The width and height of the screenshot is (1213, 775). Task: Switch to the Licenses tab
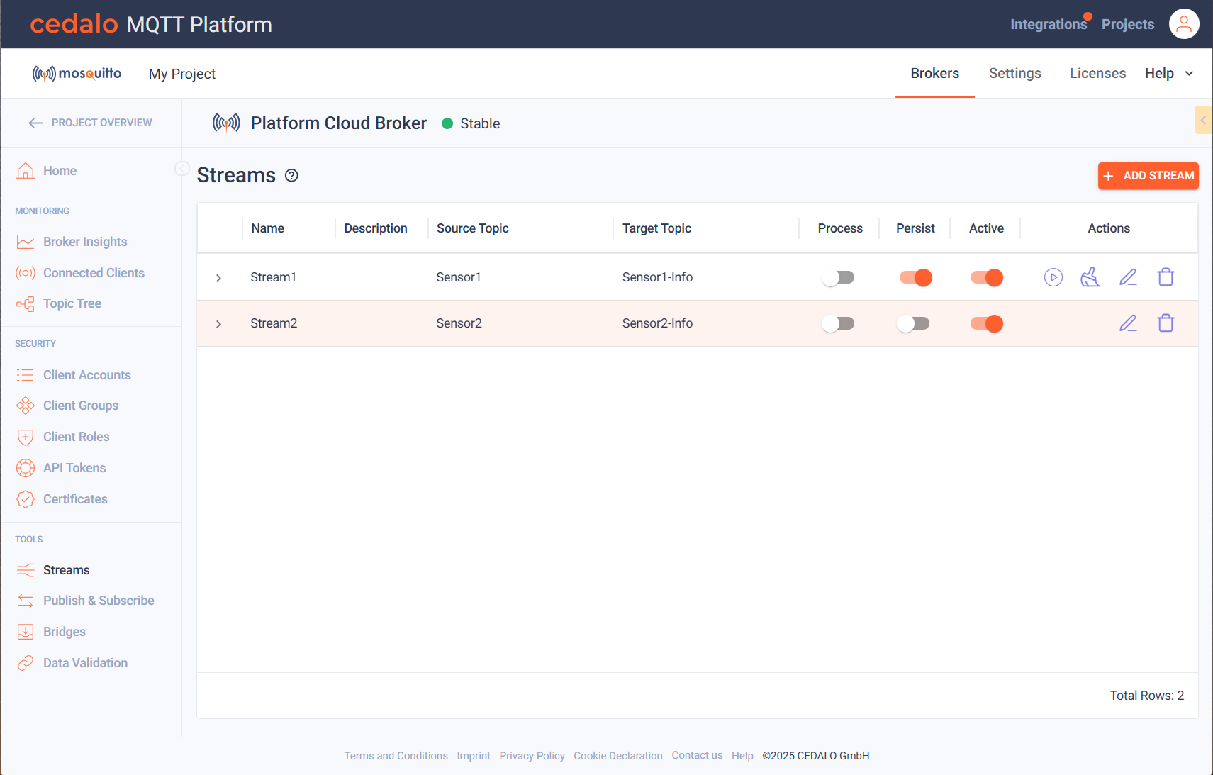1097,73
